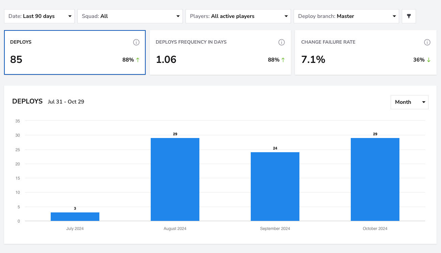Click green down arrow beside 36%
This screenshot has height=253, width=441.
coord(428,60)
